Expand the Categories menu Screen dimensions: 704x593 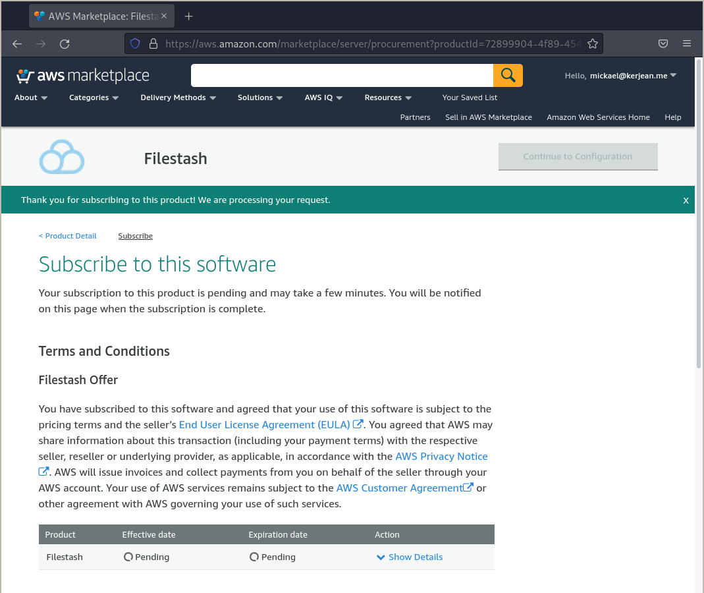pos(94,98)
